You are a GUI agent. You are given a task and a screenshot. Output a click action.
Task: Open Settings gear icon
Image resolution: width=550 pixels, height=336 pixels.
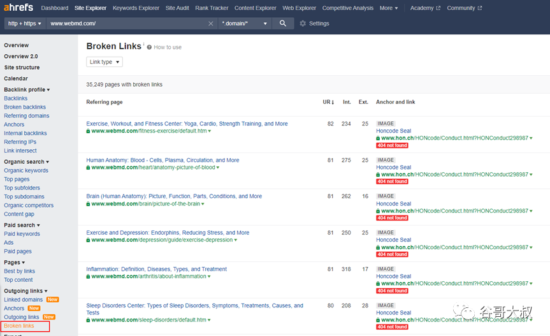coord(303,24)
